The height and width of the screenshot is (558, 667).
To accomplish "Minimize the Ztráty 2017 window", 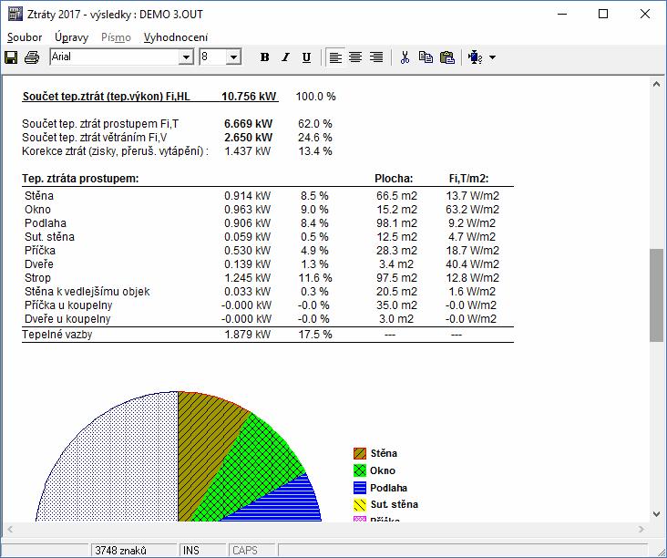I will [562, 14].
